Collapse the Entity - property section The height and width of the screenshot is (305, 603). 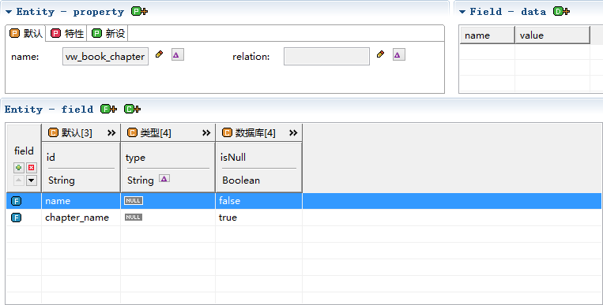coord(9,12)
